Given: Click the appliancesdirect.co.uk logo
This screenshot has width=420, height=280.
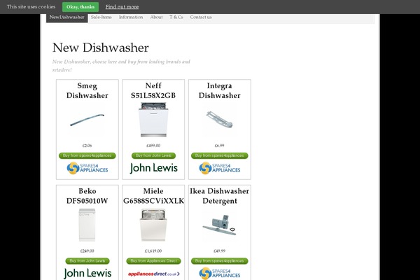Looking at the screenshot, I should pyautogui.click(x=153, y=274).
